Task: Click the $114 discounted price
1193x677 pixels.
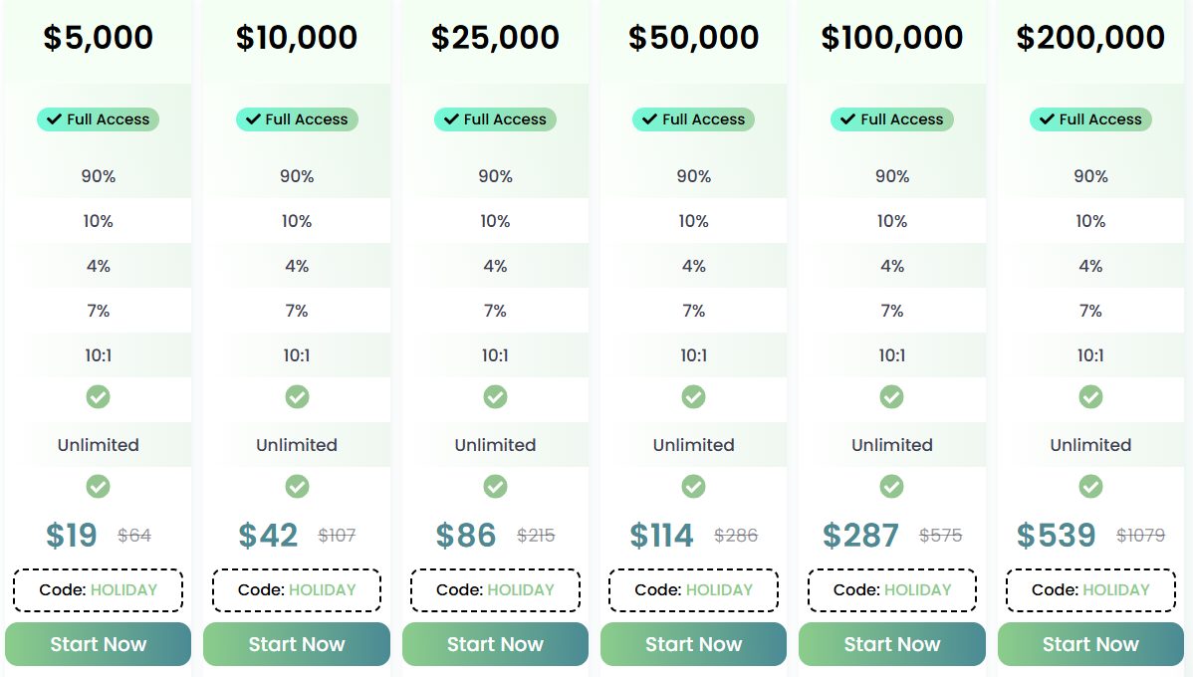Action: (x=662, y=536)
